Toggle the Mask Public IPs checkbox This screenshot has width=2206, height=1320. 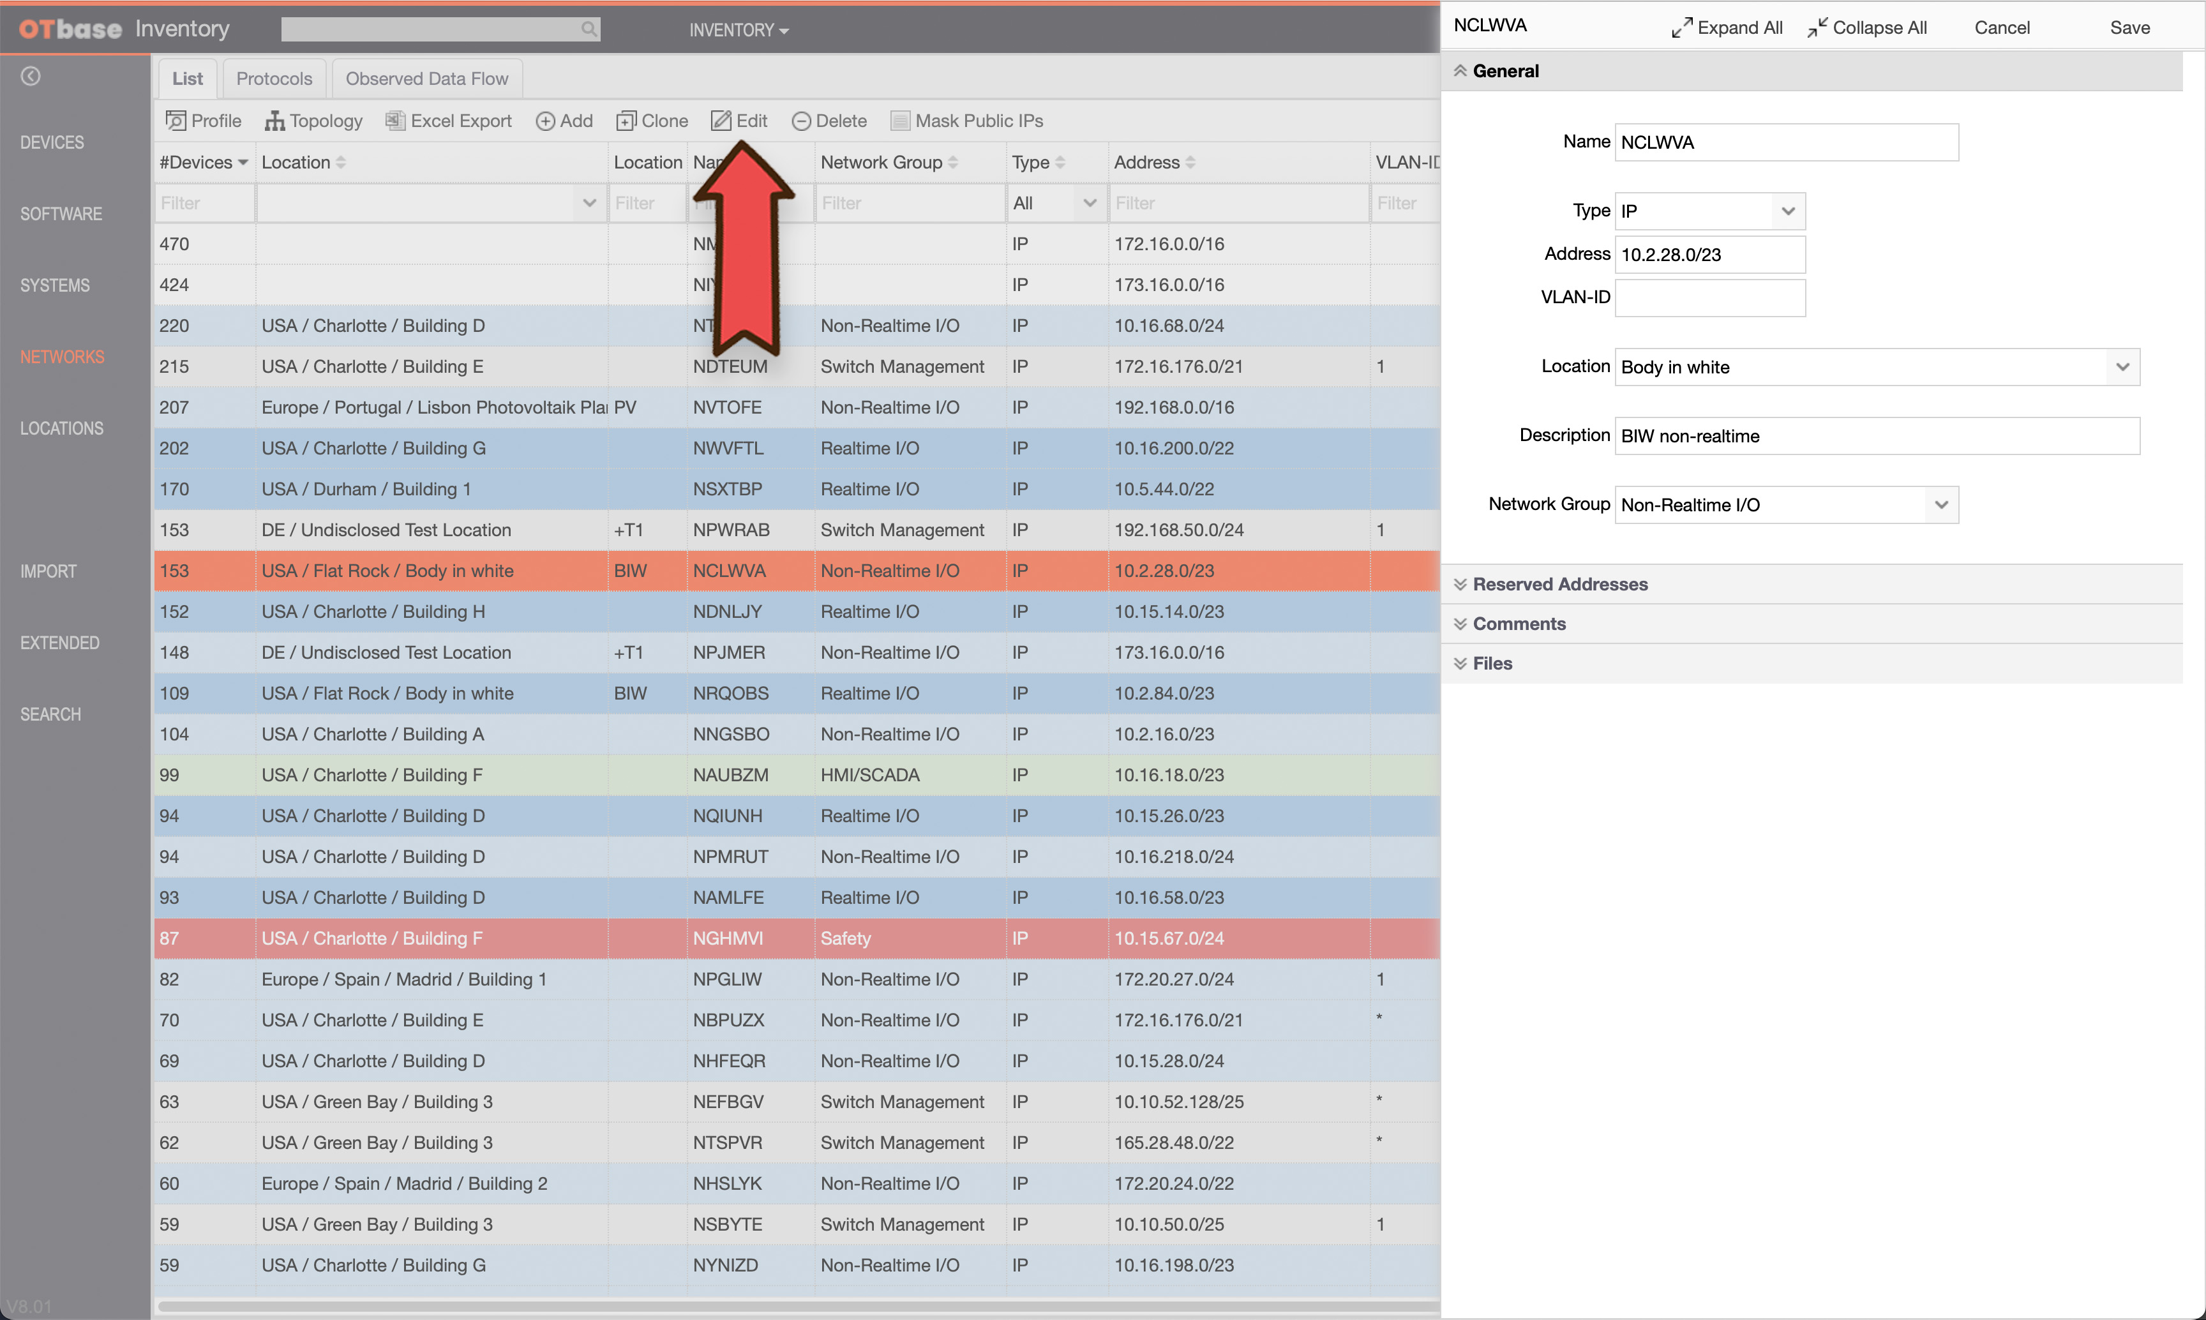point(900,121)
